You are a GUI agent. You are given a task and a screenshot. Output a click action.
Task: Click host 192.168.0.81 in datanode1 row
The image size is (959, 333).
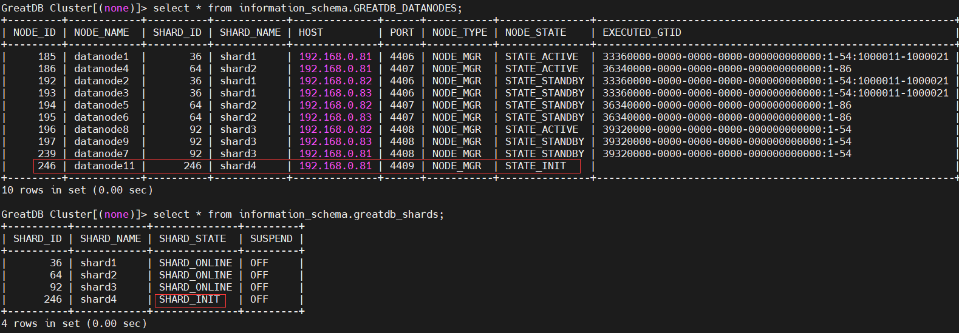335,57
